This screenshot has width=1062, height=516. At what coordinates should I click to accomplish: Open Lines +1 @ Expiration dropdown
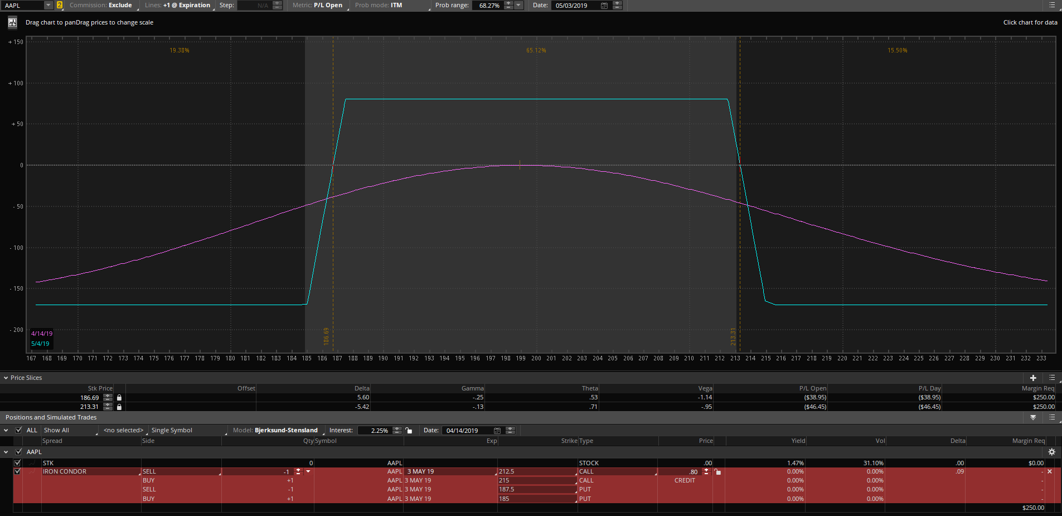[x=178, y=5]
